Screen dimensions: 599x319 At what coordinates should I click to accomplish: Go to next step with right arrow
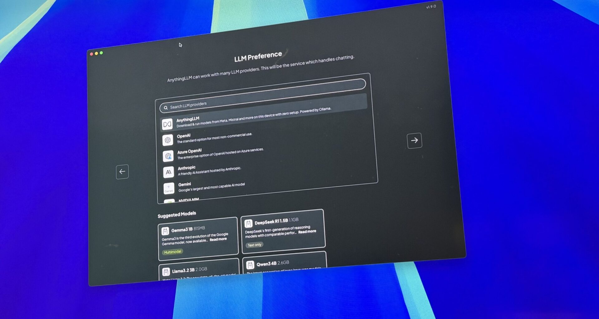pyautogui.click(x=414, y=140)
